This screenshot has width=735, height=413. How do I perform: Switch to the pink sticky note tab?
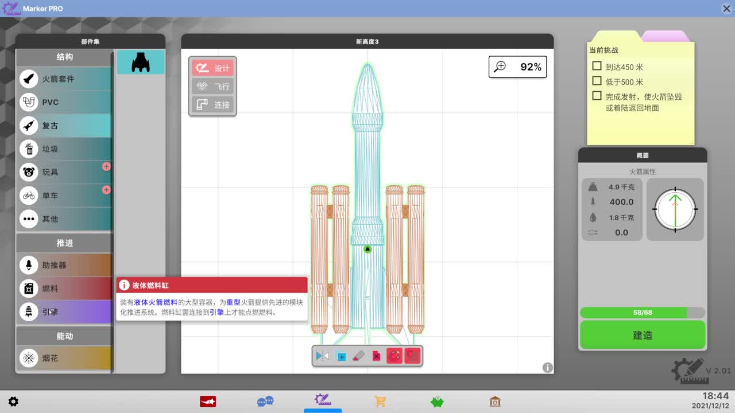(x=665, y=36)
